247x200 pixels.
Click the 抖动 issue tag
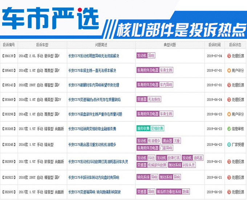[x=151, y=158]
